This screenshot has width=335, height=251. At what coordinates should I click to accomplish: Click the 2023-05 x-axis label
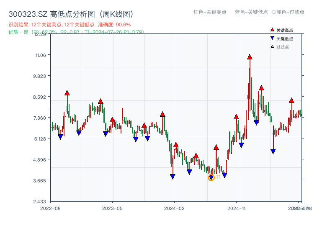pyautogui.click(x=112, y=208)
